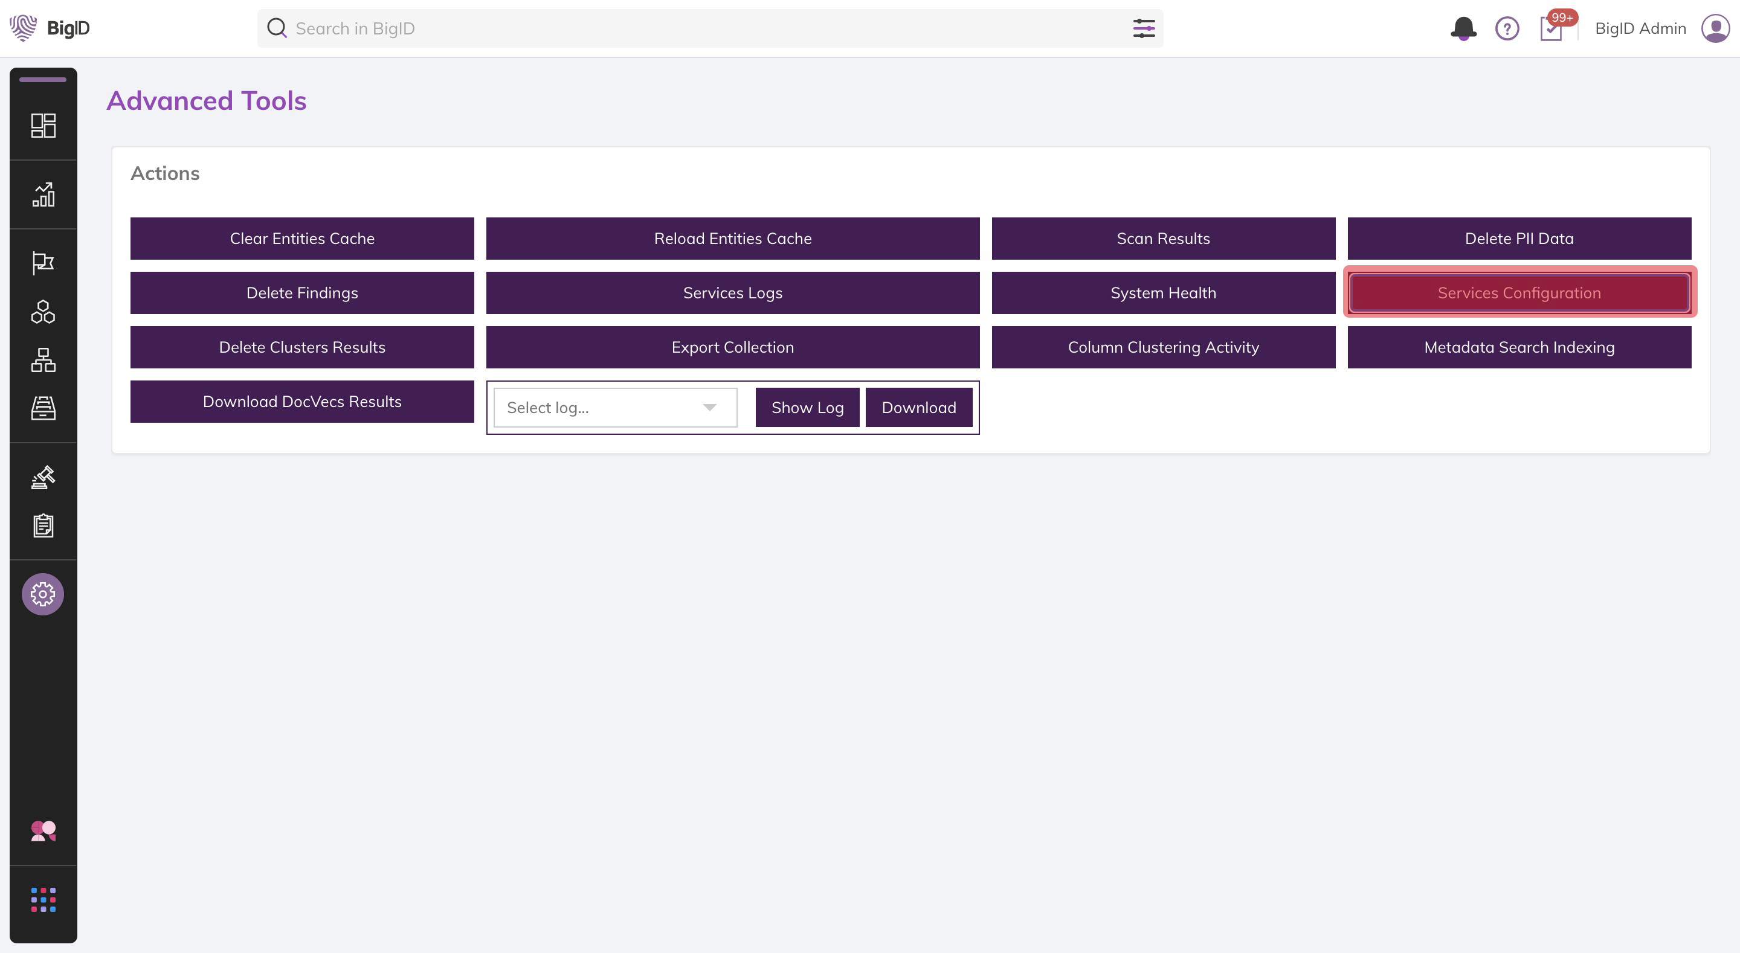
Task: Click the search filter sliders icon
Action: pos(1144,28)
